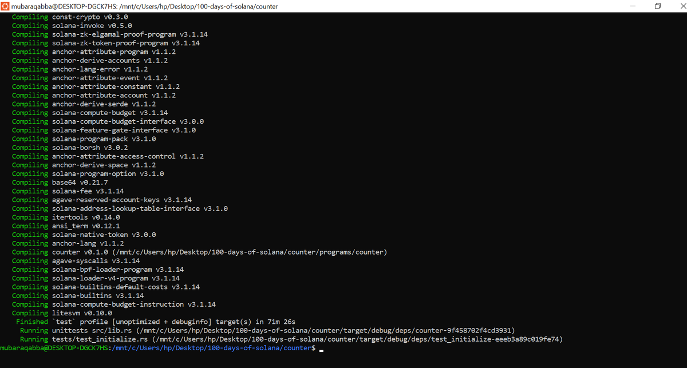687x368 pixels.
Task: Click 'Compiling counter v0.1.0' line
Action: click(200, 252)
